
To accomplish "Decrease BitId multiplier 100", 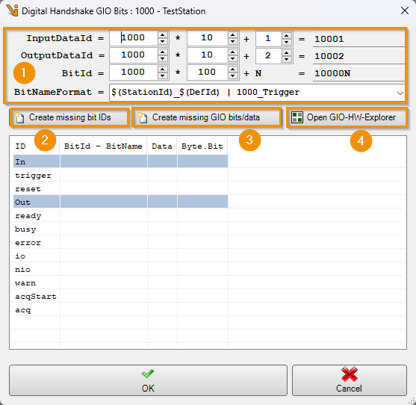I will [x=233, y=76].
